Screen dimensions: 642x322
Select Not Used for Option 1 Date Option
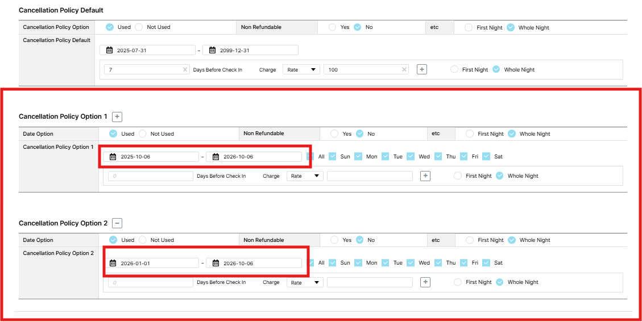143,133
